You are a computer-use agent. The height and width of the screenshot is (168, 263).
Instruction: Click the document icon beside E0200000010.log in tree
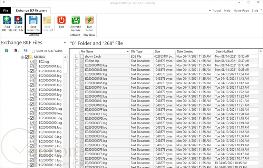tap(36, 137)
